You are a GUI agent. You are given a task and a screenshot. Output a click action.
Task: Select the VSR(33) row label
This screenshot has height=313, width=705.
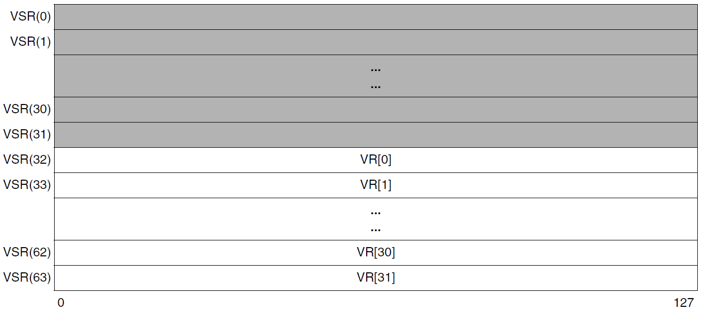click(x=27, y=184)
